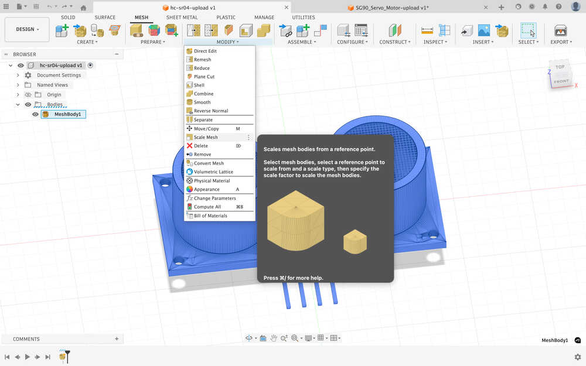Select the Measure tool in Inspect
Viewport: 586px width, 366px height.
coord(427,30)
